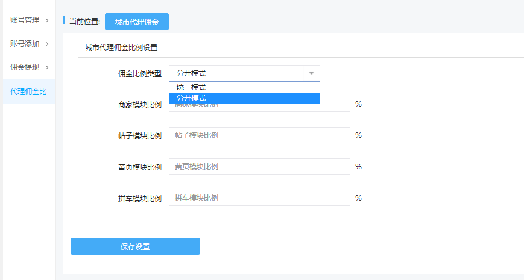The width and height of the screenshot is (524, 280).
Task: Click the 保存设置 button
Action: 135,246
